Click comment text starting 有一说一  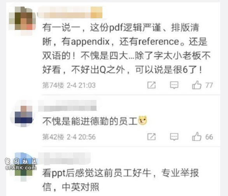(126, 49)
